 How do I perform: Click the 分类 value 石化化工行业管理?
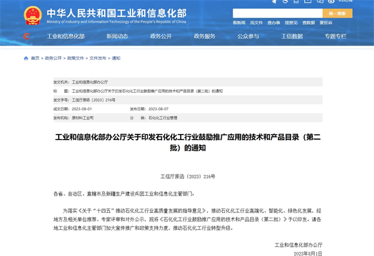pos(163,118)
